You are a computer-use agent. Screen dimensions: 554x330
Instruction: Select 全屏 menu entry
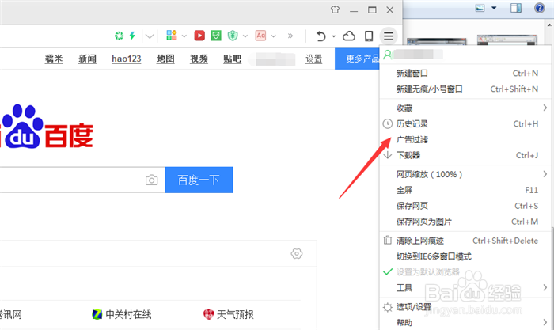(x=465, y=190)
